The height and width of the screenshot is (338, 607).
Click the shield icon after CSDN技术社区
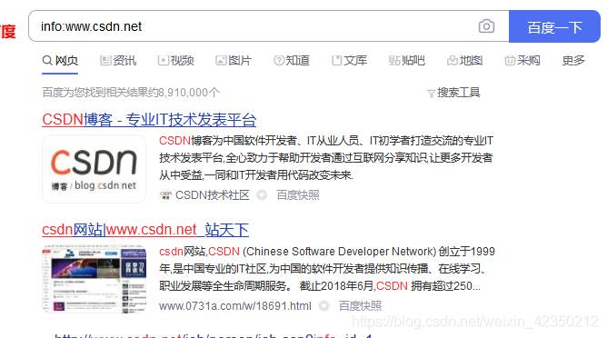262,195
